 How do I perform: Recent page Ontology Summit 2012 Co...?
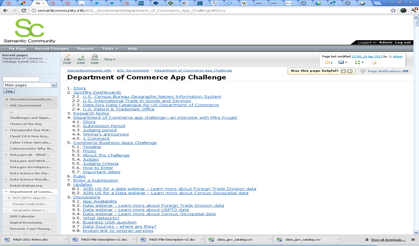click(x=25, y=62)
